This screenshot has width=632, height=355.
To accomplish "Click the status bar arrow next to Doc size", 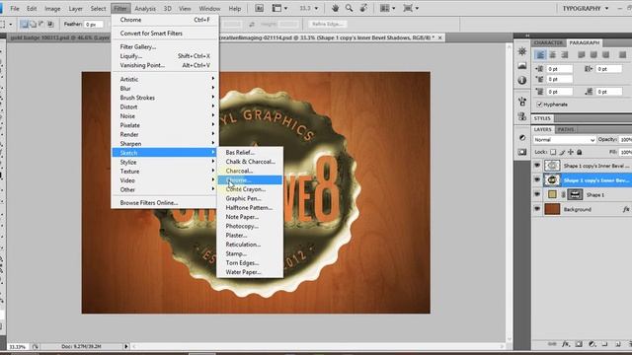I will tap(126, 346).
